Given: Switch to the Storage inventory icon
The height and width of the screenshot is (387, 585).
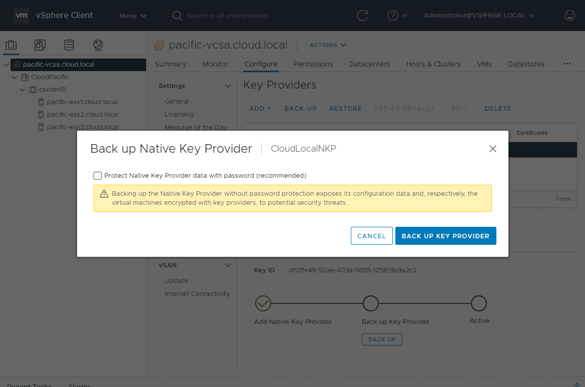Looking at the screenshot, I should (x=69, y=45).
